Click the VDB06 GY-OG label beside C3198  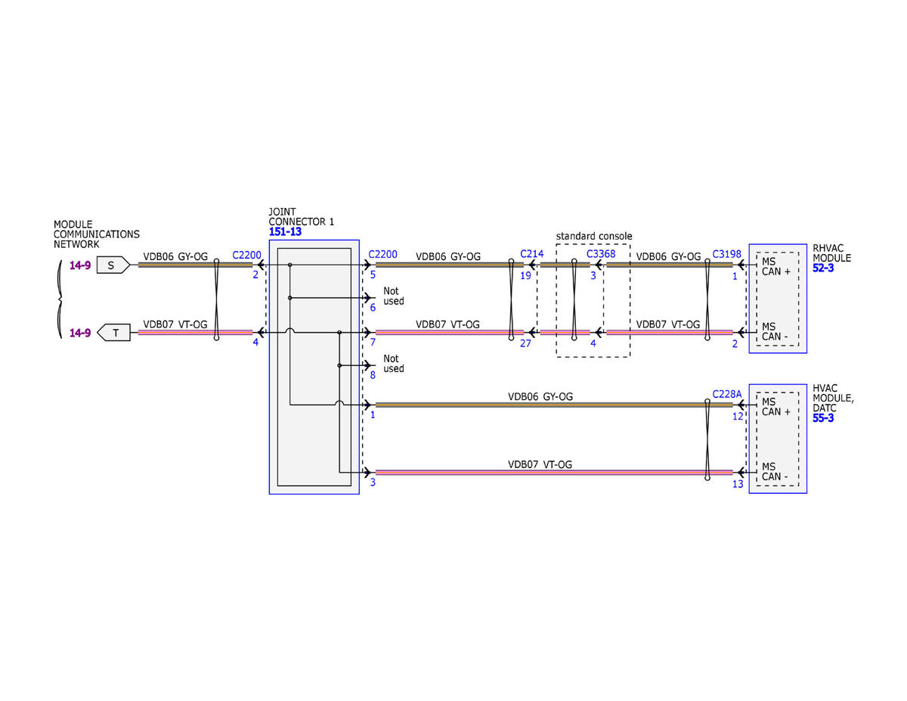(x=668, y=256)
